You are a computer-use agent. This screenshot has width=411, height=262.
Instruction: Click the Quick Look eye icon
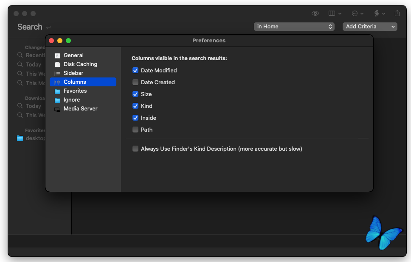(315, 14)
